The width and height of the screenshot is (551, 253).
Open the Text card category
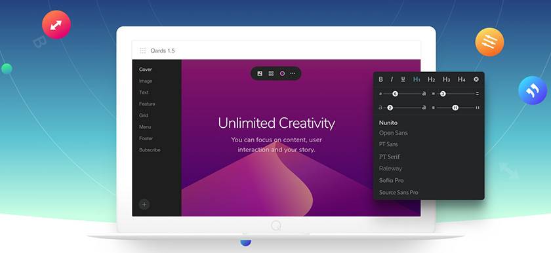click(144, 92)
